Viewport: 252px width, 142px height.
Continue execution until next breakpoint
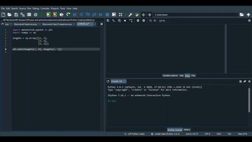101,15
